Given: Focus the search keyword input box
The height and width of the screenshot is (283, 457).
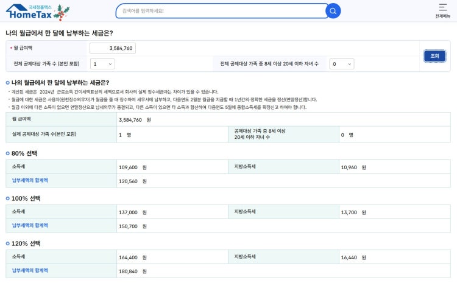Looking at the screenshot, I should (222, 11).
